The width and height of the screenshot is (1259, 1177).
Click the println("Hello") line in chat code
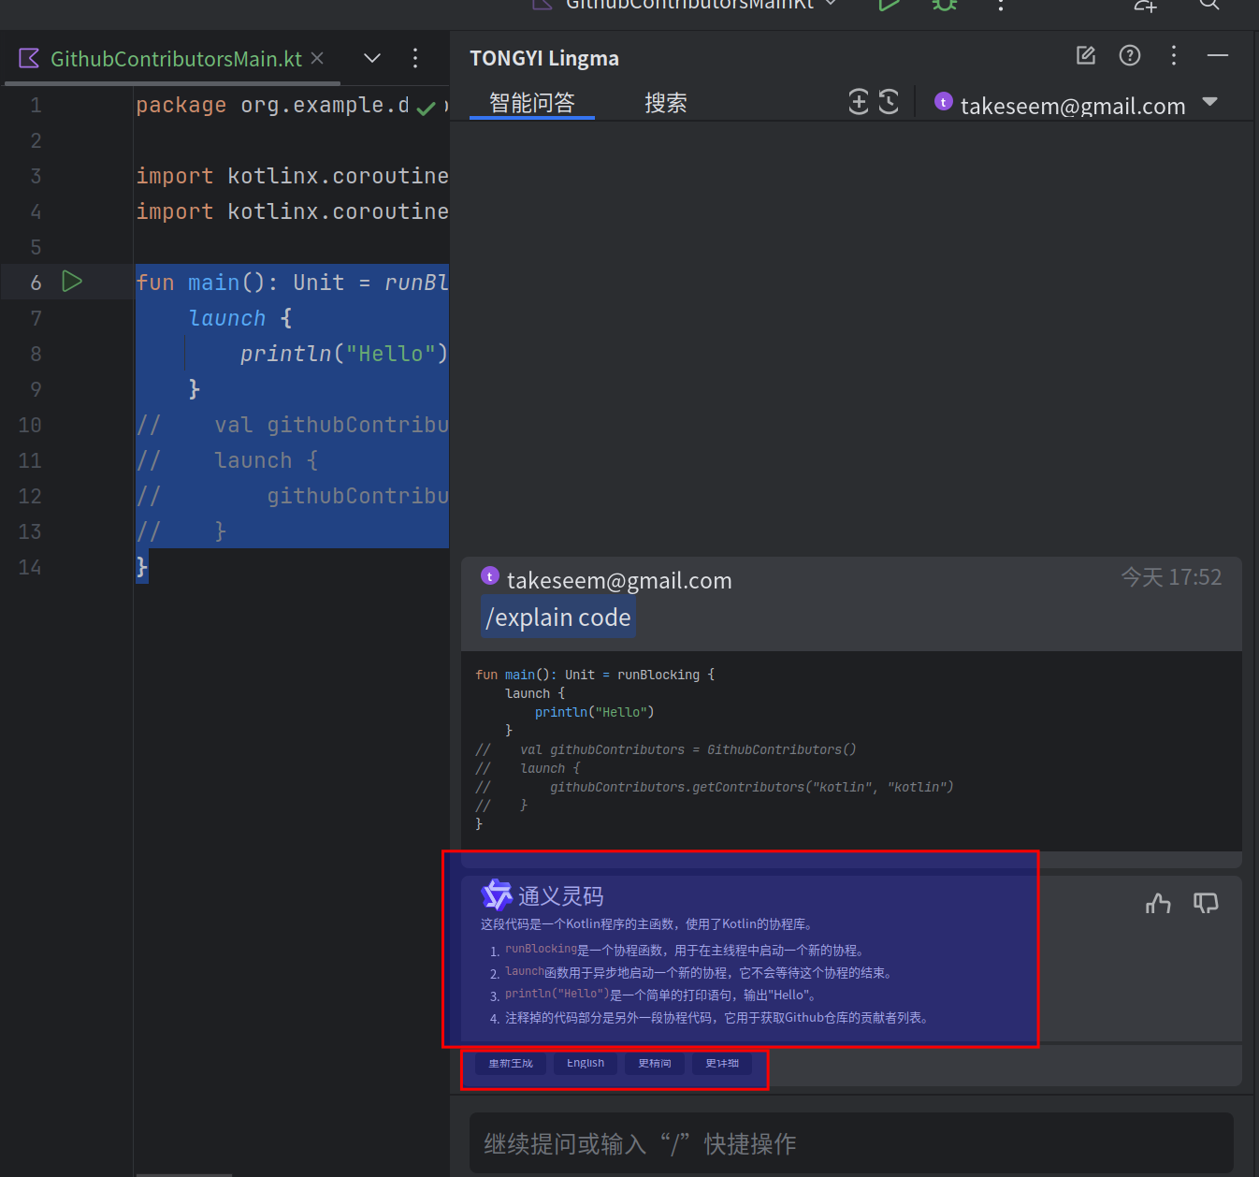point(595,712)
